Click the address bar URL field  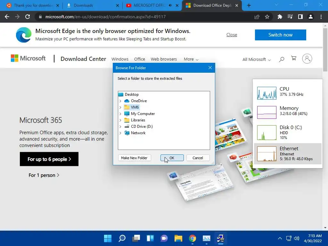coord(144,17)
